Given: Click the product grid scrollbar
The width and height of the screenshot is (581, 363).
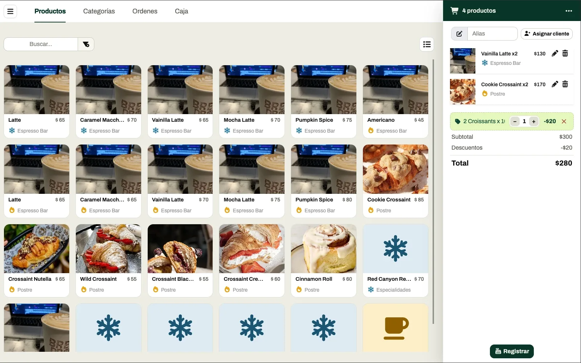Looking at the screenshot, I should [433, 192].
